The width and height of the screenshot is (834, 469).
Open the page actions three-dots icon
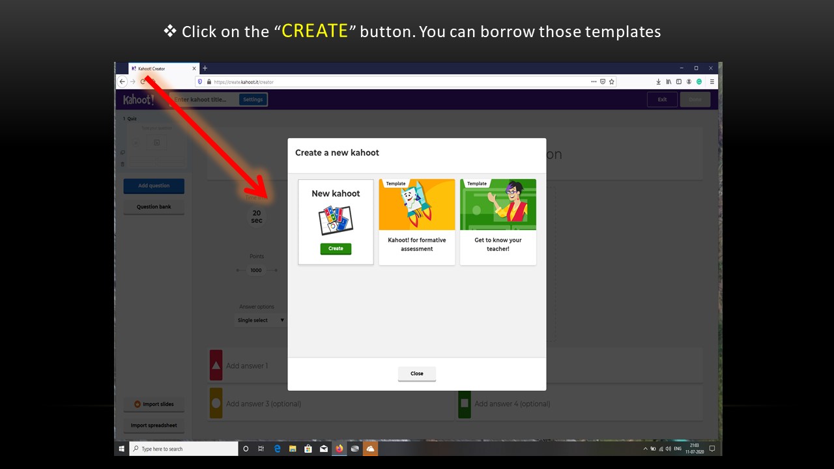click(x=594, y=81)
